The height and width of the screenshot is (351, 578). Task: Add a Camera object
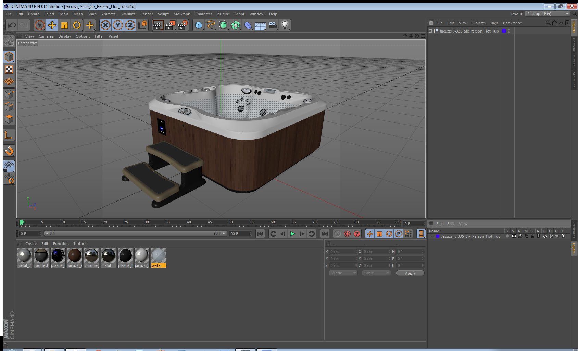(x=273, y=25)
